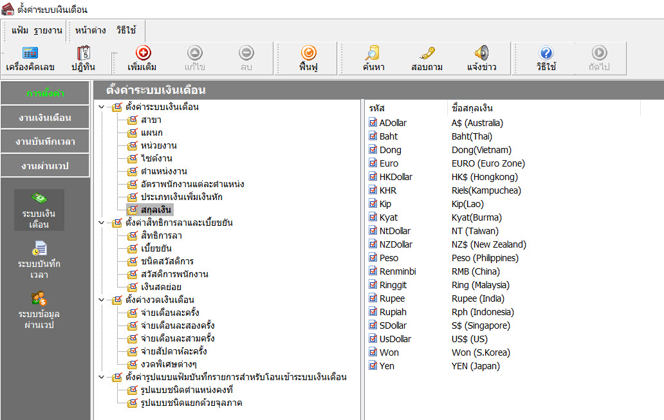Viewport: 664px width, 420px height.
Task: Click the Baht row icon
Action: tap(373, 136)
